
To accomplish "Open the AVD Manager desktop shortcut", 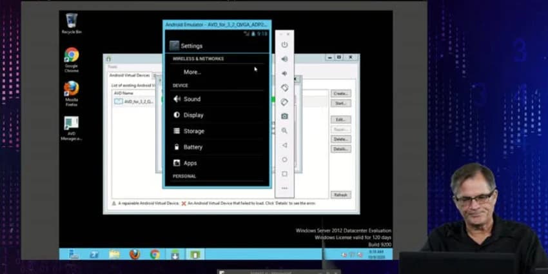I will (x=72, y=128).
